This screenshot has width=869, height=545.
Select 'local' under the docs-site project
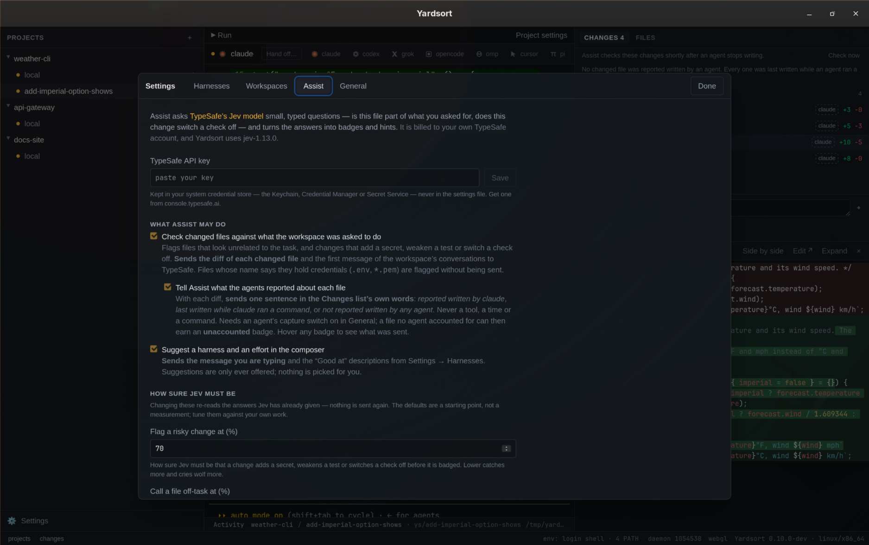coord(32,156)
